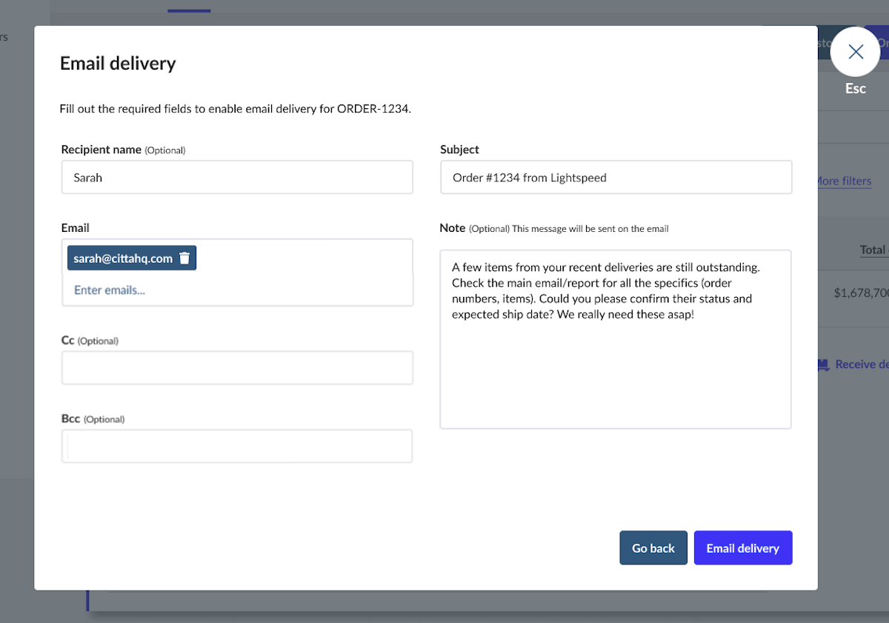Click the Go back button
Screen dimensions: 889x623
tap(653, 547)
